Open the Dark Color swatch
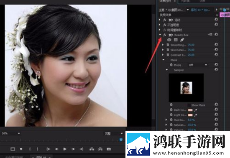 pyautogui.click(x=190, y=110)
